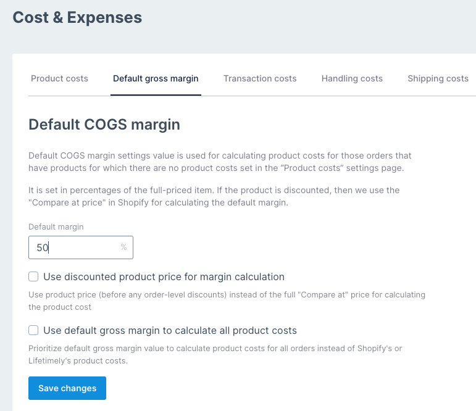The width and height of the screenshot is (476, 411).
Task: Click the percent sign inside margin field
Action: 123,247
